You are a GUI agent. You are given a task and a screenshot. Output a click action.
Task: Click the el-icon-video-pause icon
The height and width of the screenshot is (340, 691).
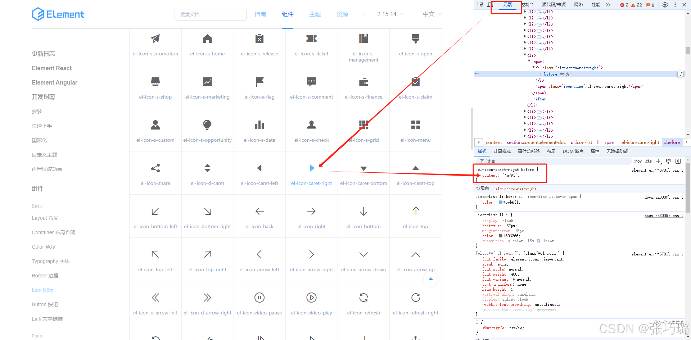pos(259,298)
